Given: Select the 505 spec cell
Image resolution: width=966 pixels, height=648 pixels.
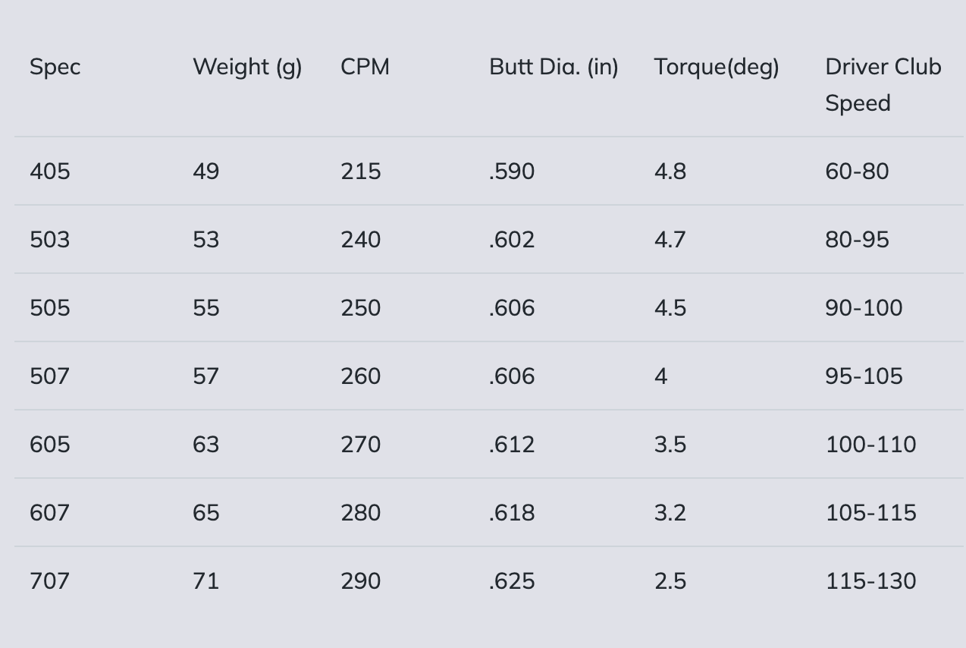Looking at the screenshot, I should pos(49,308).
